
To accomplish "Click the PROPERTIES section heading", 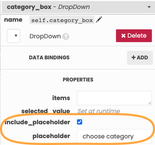I will click(78, 80).
